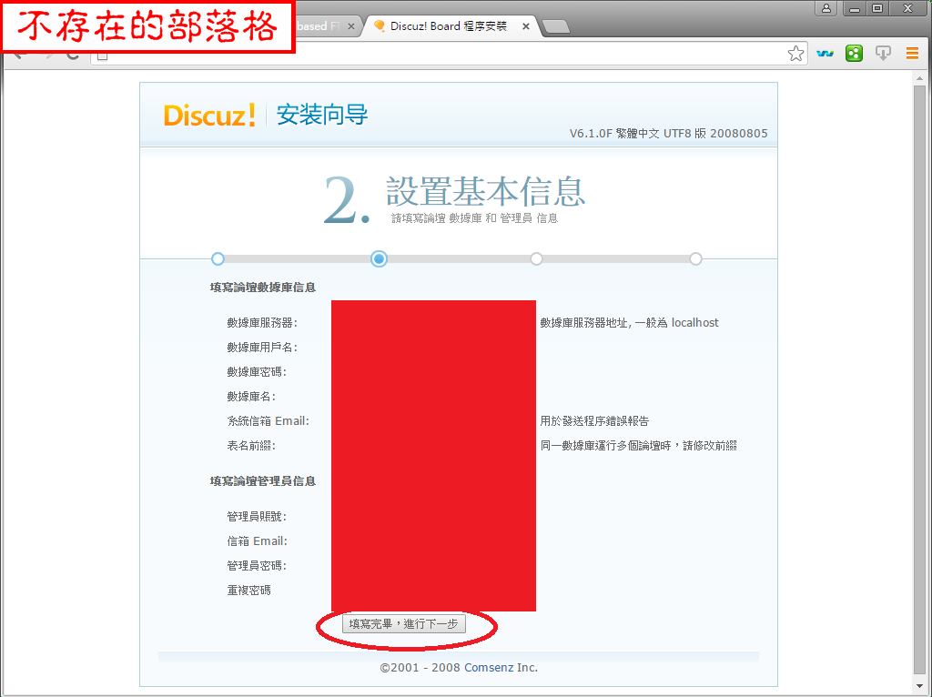Click the 數據庫名: label

(x=251, y=397)
